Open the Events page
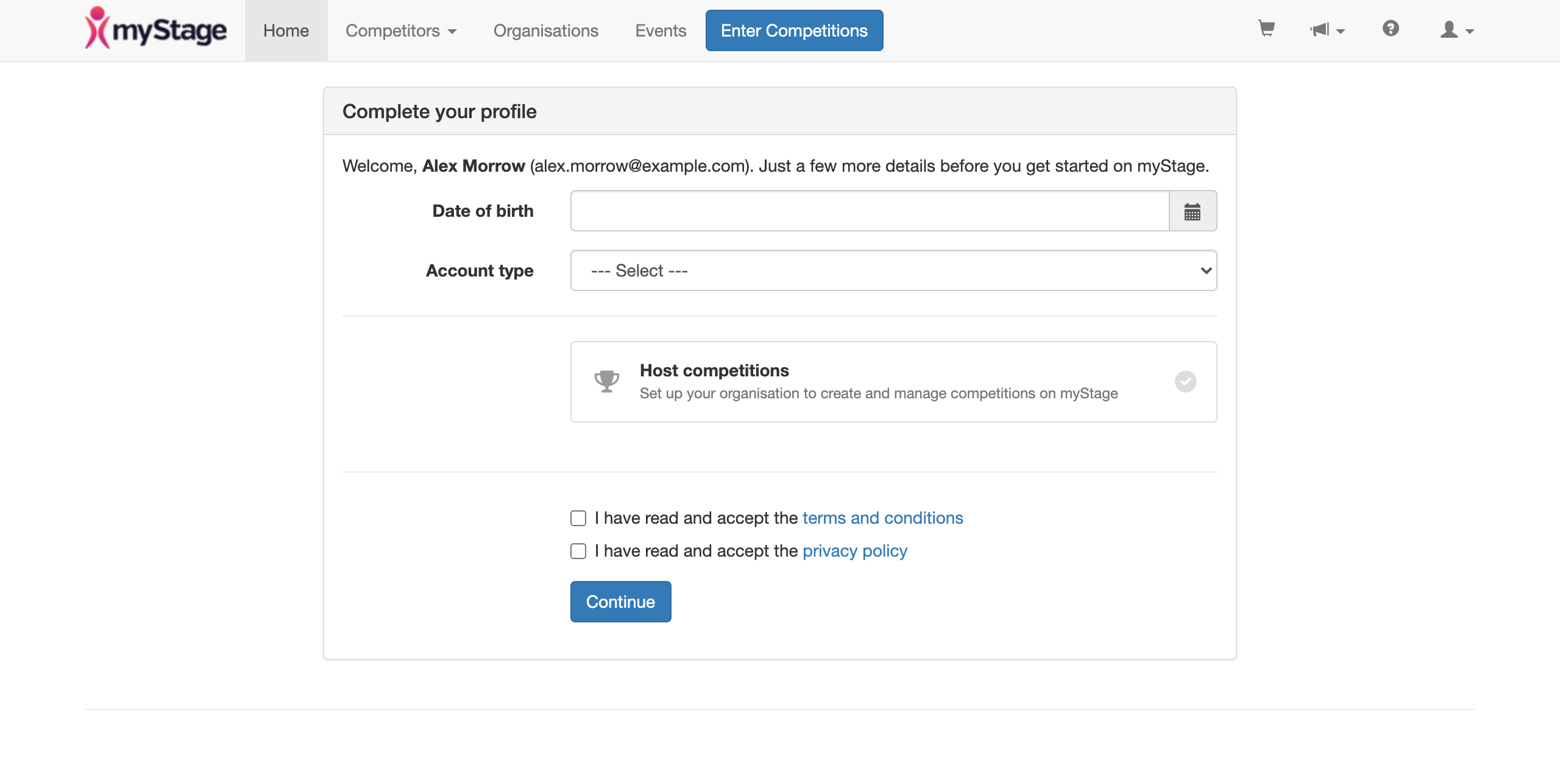The height and width of the screenshot is (771, 1560). click(x=661, y=30)
